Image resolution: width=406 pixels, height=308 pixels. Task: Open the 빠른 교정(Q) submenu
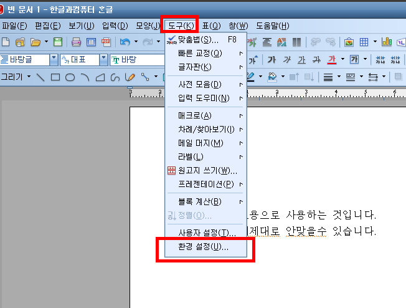(x=205, y=54)
